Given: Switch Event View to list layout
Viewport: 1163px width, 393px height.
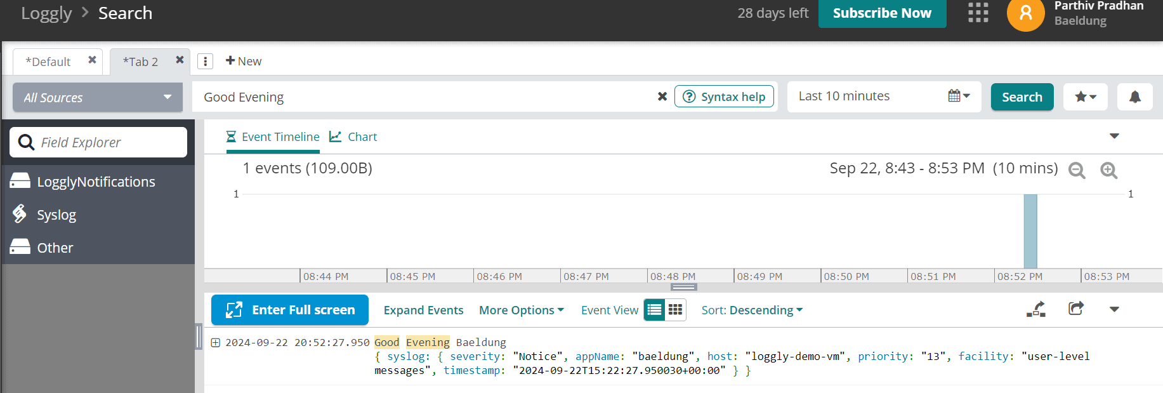Looking at the screenshot, I should click(x=654, y=310).
